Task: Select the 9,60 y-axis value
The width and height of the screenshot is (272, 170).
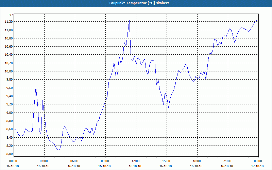Action: click(10, 88)
